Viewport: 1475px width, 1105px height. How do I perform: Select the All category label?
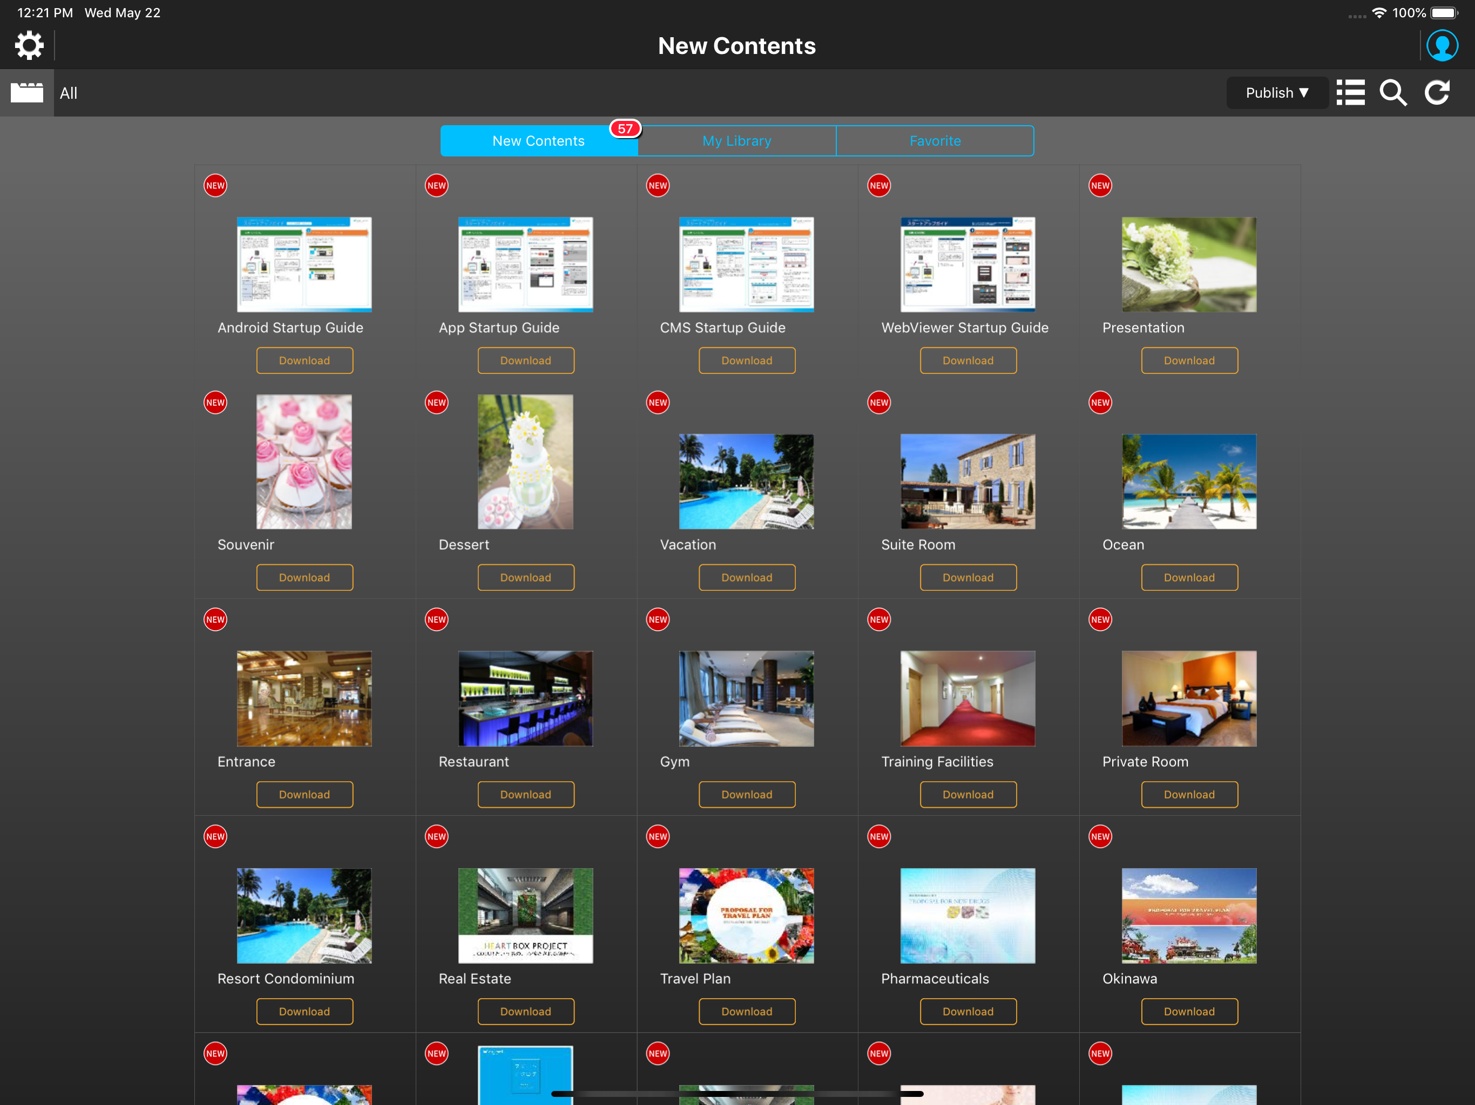pos(69,93)
